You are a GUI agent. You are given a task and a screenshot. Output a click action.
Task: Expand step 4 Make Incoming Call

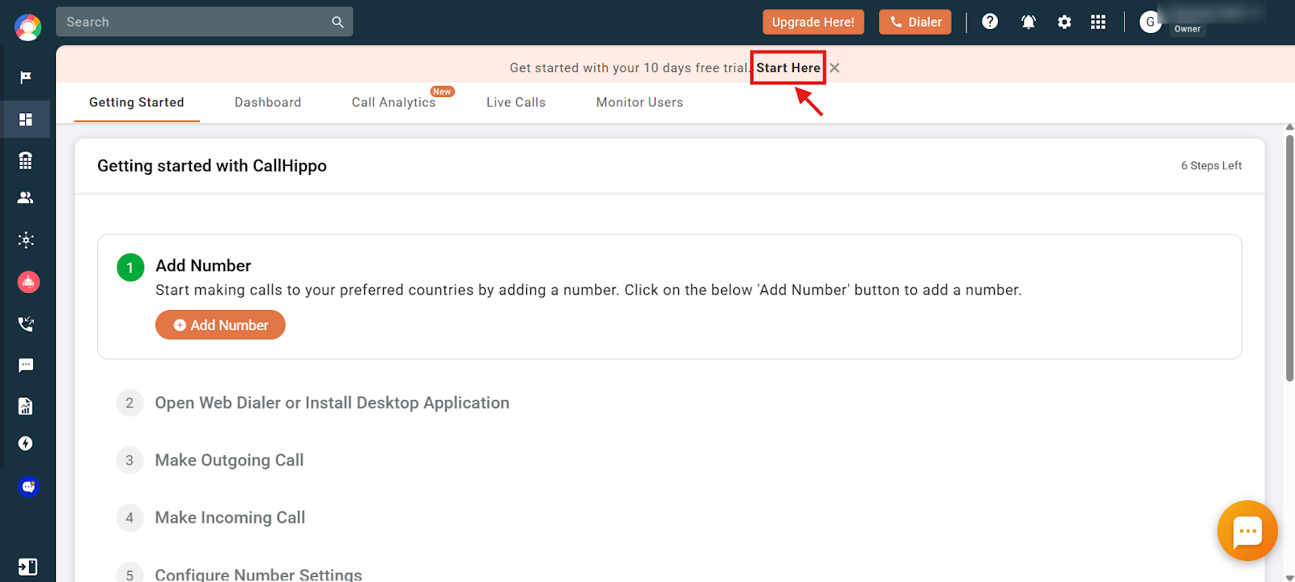click(x=230, y=518)
